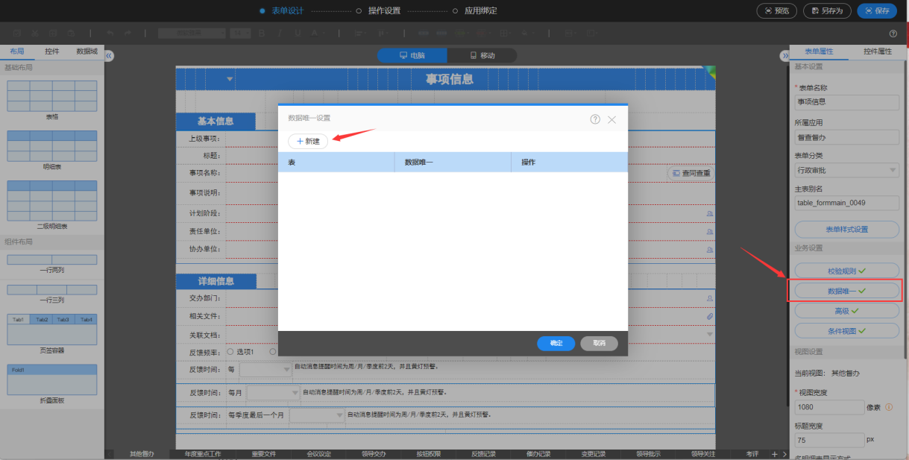
Task: Click the blue 保存 save button
Action: click(x=876, y=10)
